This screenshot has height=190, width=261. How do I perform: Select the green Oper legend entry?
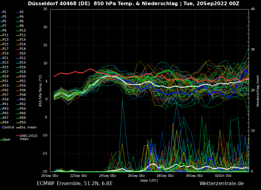click(x=6, y=140)
